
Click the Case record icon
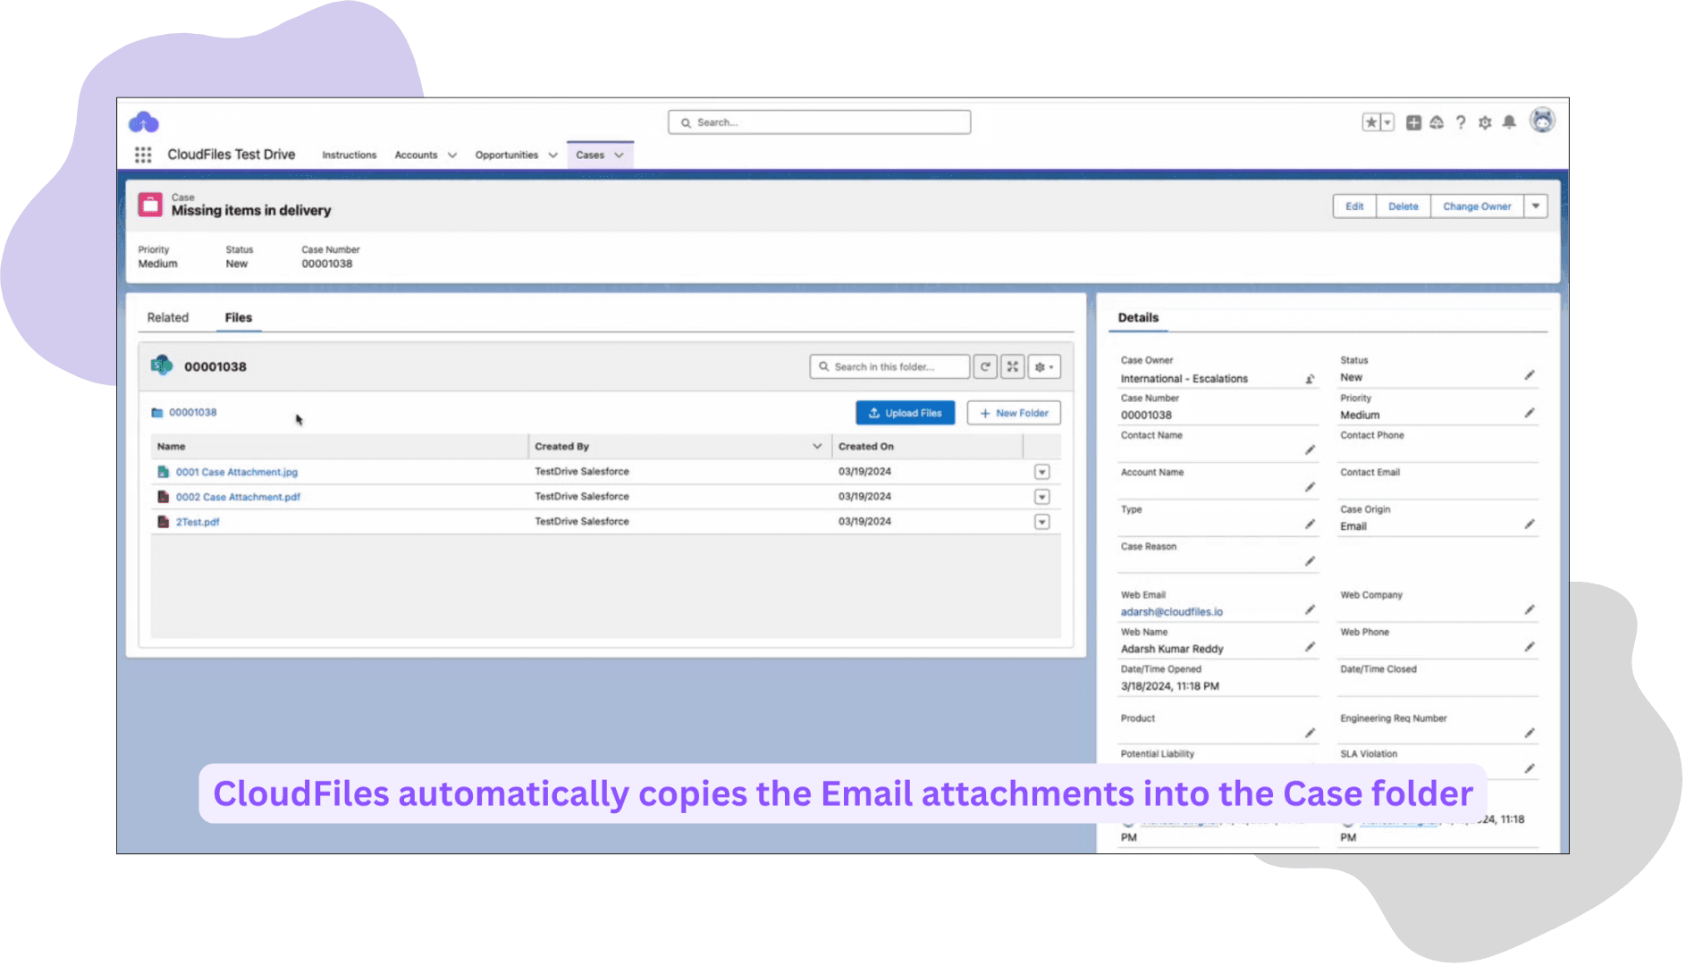(x=150, y=205)
